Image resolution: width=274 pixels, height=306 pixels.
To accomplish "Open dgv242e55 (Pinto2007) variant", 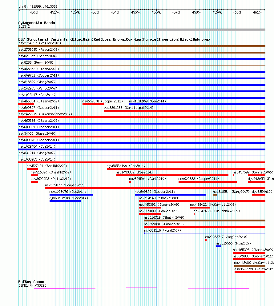I will (x=38, y=88).
